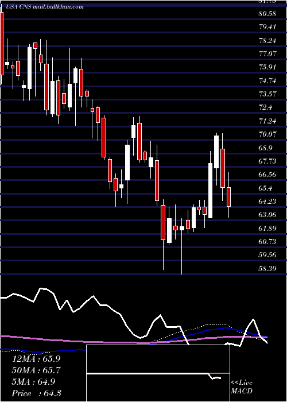The height and width of the screenshot is (402, 287).
Task: Select the 63.06 price axis label
Action: [x=267, y=215]
